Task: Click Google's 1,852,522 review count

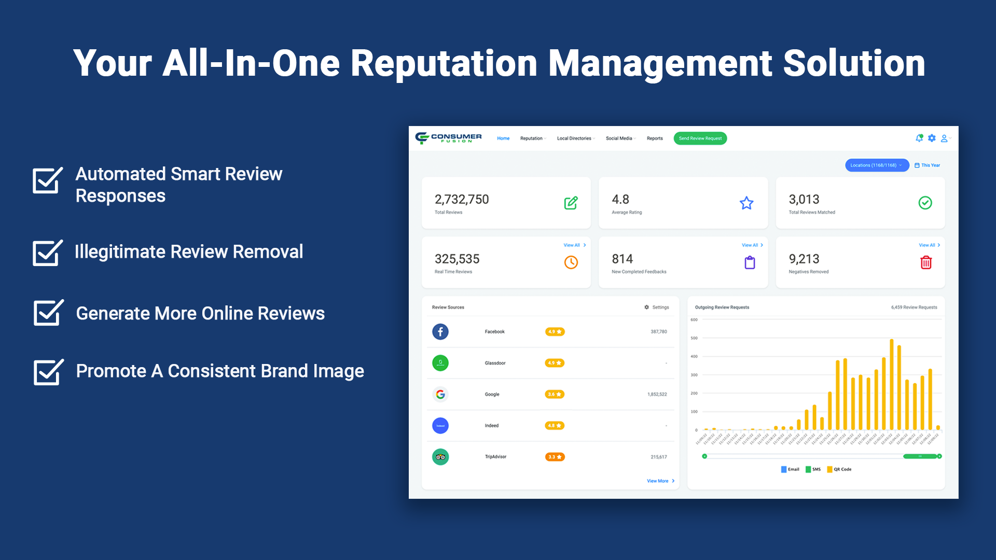Action: point(657,395)
